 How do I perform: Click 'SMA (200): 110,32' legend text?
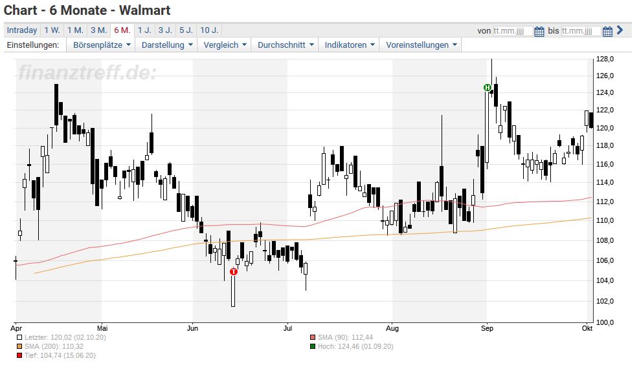(54, 347)
